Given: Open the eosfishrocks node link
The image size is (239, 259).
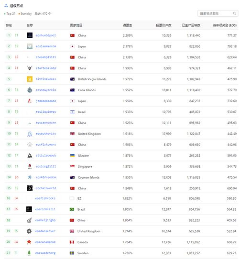Looking at the screenshot, I should point(45,198).
